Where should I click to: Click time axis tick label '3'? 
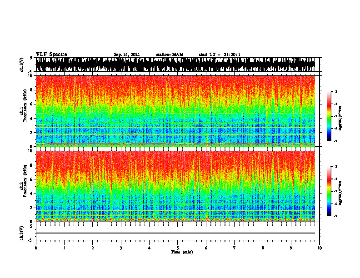point(121,248)
